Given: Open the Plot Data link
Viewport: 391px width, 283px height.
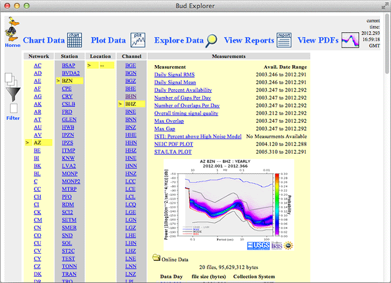Looking at the screenshot, I should pyautogui.click(x=108, y=40).
